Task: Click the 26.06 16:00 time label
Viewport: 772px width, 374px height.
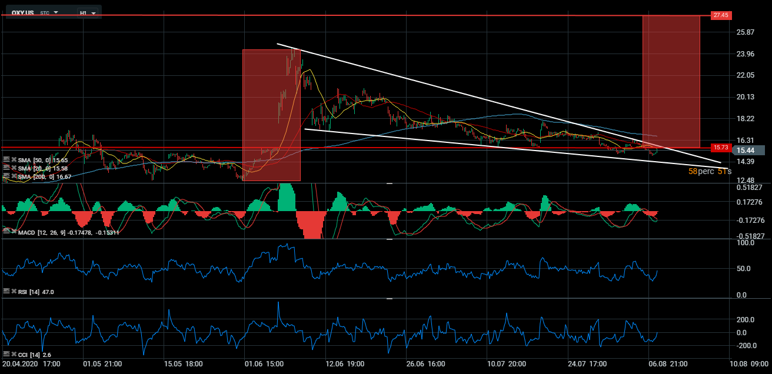Action: pos(425,364)
